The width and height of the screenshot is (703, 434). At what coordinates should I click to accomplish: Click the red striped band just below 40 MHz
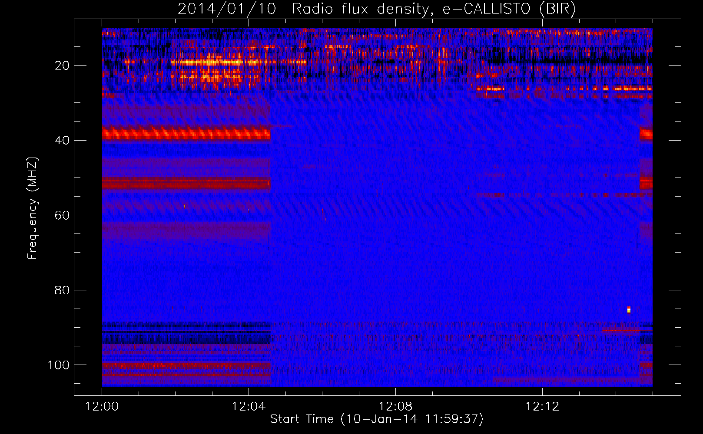click(x=186, y=133)
